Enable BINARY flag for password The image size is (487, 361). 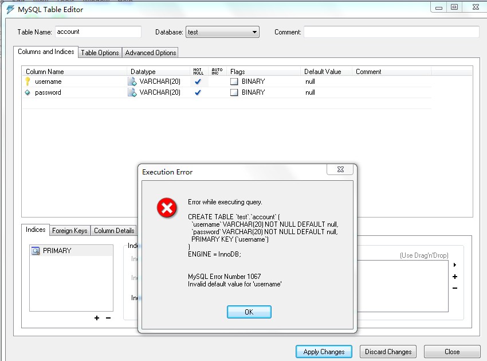pos(234,92)
